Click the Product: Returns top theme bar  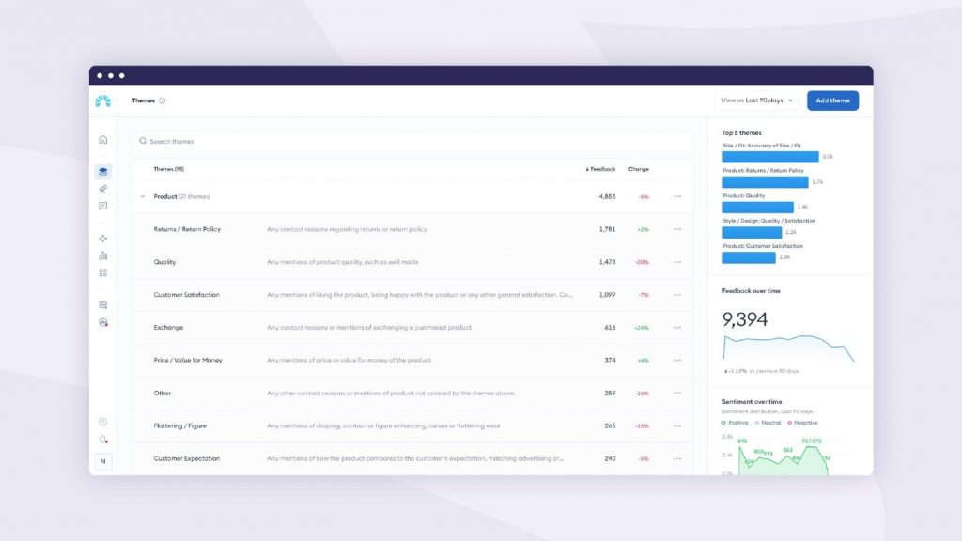pyautogui.click(x=765, y=182)
